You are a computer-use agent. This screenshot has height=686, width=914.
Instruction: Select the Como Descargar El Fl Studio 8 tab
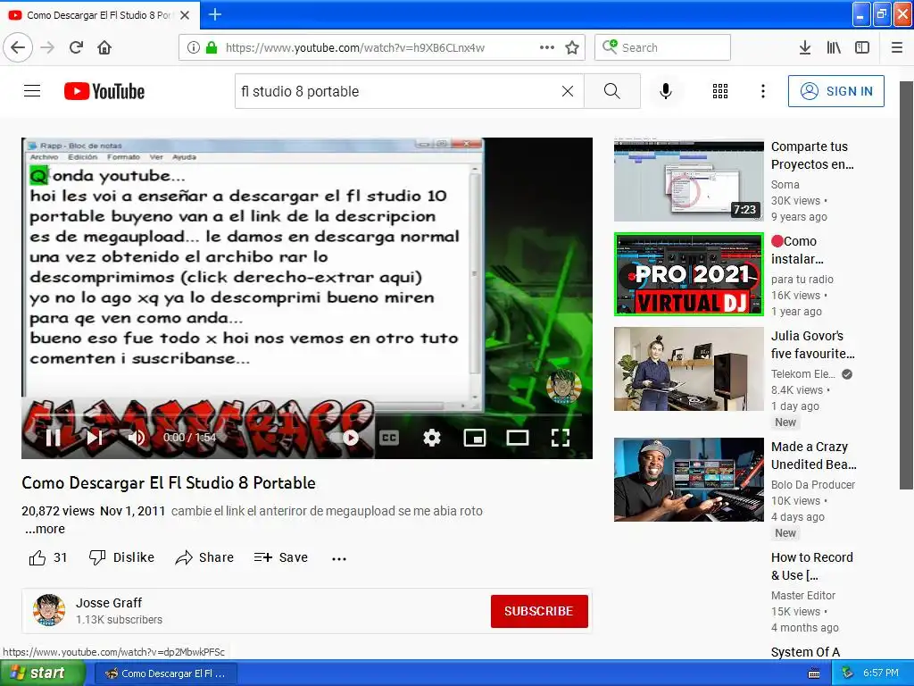[x=100, y=15]
